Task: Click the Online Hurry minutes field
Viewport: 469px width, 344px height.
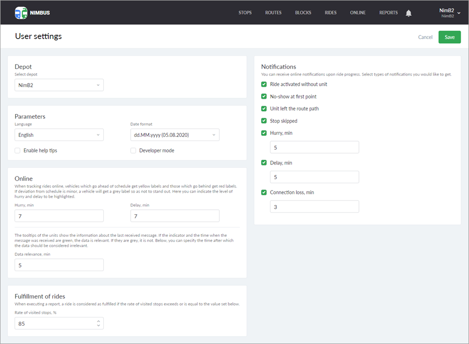Action: pos(59,216)
